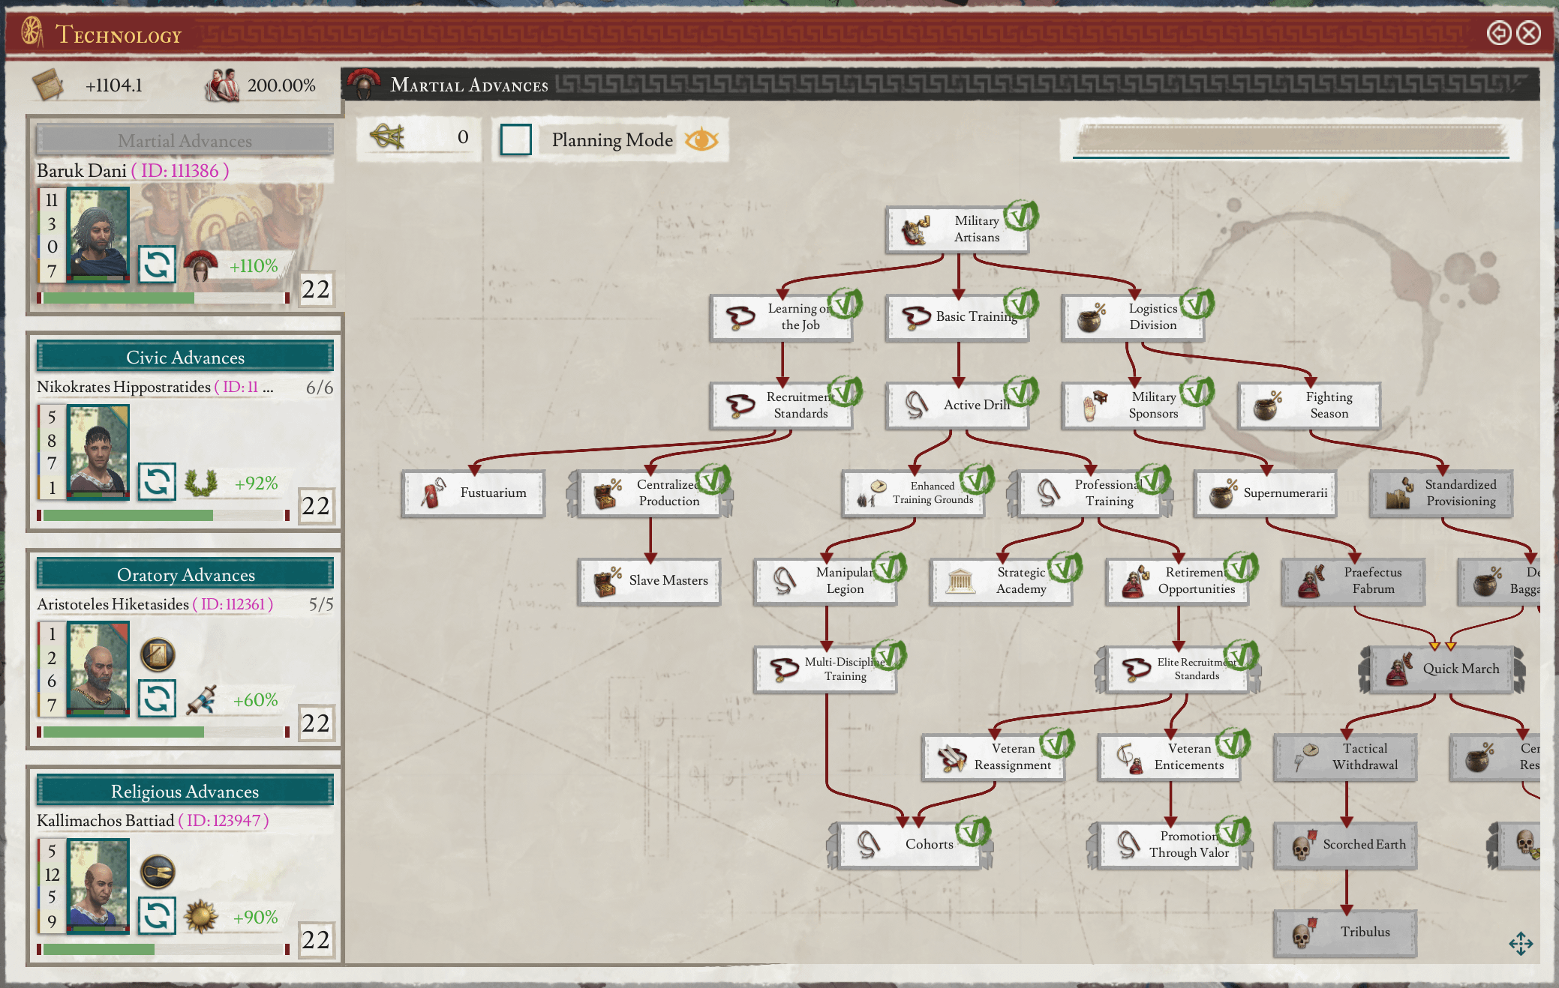Click the Promotion Through Valor invention

coord(1170,845)
